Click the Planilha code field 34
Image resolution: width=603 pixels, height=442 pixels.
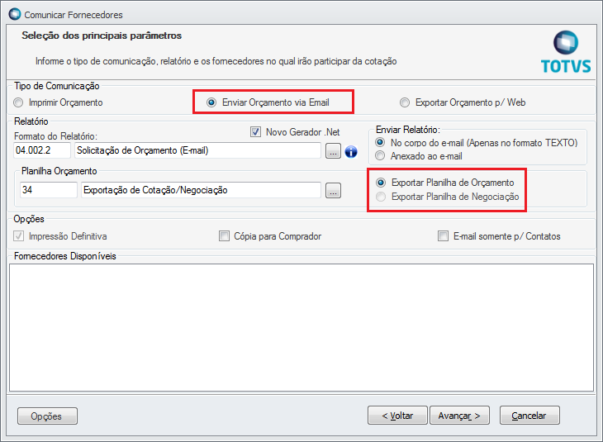[x=49, y=190]
